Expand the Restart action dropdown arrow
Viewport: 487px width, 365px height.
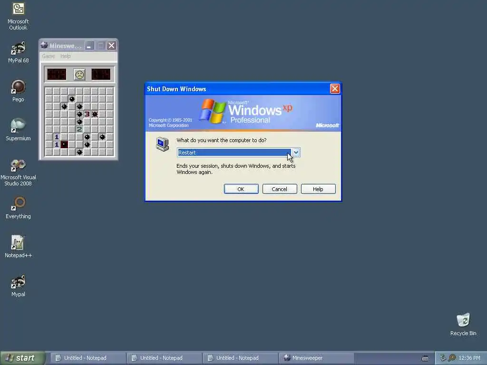[x=296, y=153]
